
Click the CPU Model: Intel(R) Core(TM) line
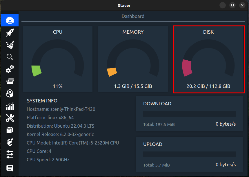pos(73,143)
